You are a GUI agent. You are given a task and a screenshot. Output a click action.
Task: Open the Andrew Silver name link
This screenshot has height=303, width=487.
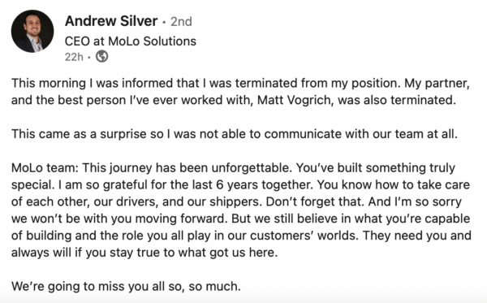point(111,21)
